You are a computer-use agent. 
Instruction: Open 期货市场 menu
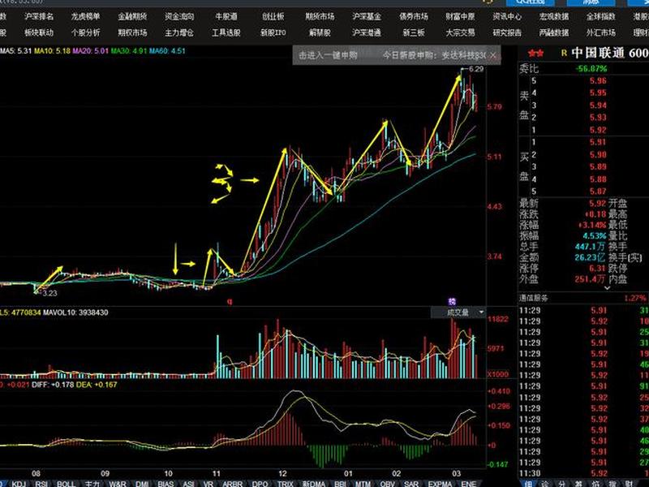tap(320, 17)
